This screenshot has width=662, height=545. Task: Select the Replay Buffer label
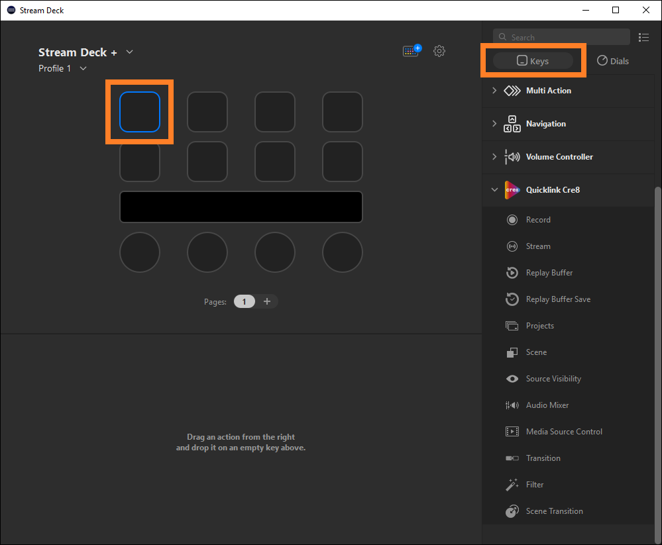point(549,273)
